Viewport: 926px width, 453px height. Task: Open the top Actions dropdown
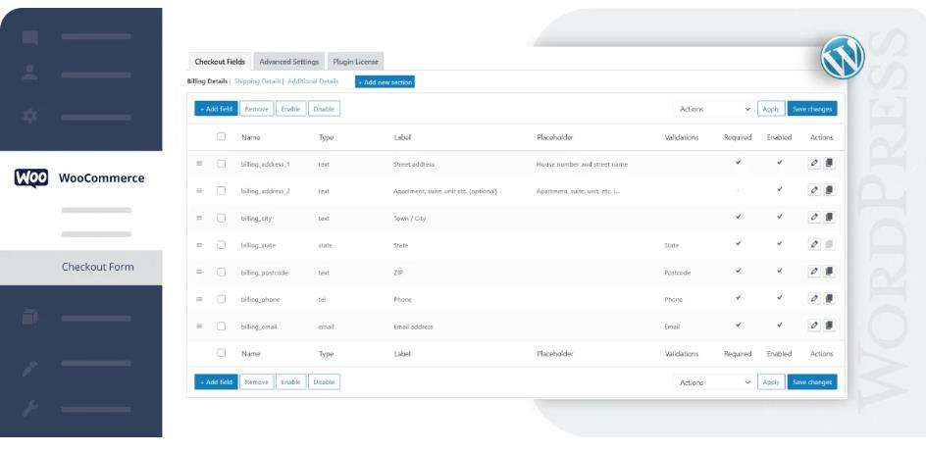tap(714, 109)
